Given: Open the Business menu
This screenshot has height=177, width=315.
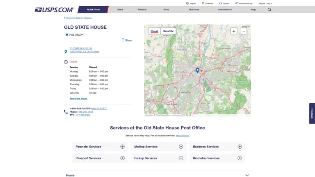Looking at the screenshot, I should click(194, 9).
